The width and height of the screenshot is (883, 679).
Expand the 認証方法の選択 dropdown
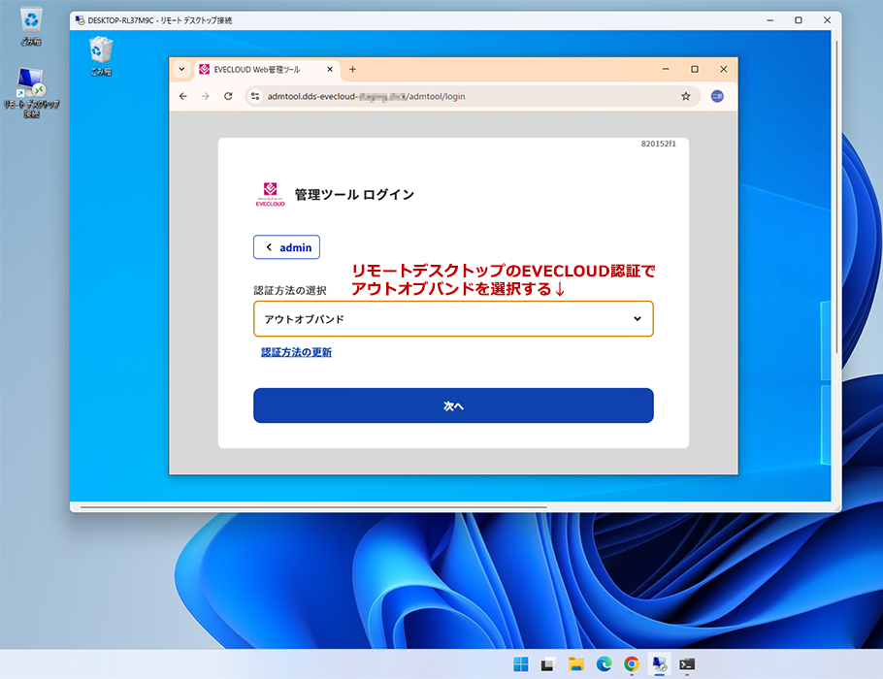452,319
